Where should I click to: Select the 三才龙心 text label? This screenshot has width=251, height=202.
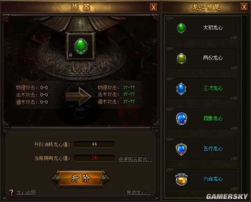coord(213,88)
